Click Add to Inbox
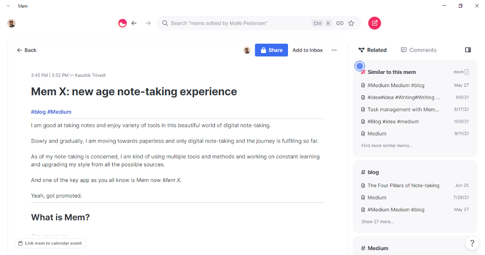The image size is (485, 255). (x=307, y=50)
